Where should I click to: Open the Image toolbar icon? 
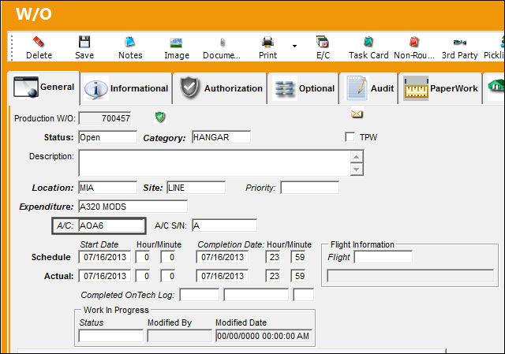(176, 43)
